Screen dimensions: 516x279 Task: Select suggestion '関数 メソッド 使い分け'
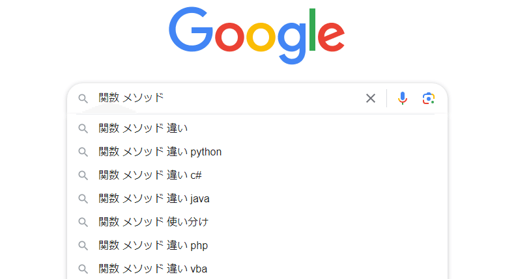pos(257,222)
